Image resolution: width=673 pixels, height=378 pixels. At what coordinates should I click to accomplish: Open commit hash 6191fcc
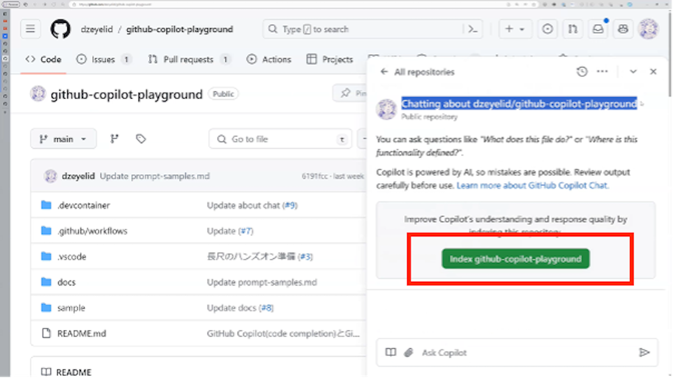315,176
